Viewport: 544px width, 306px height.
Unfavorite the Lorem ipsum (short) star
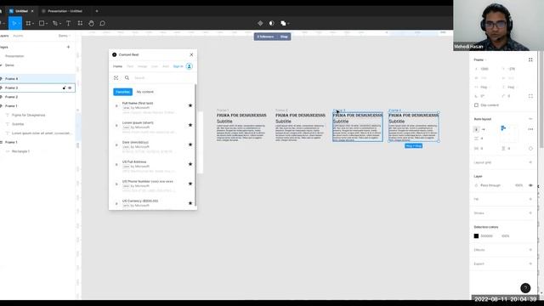click(x=190, y=125)
